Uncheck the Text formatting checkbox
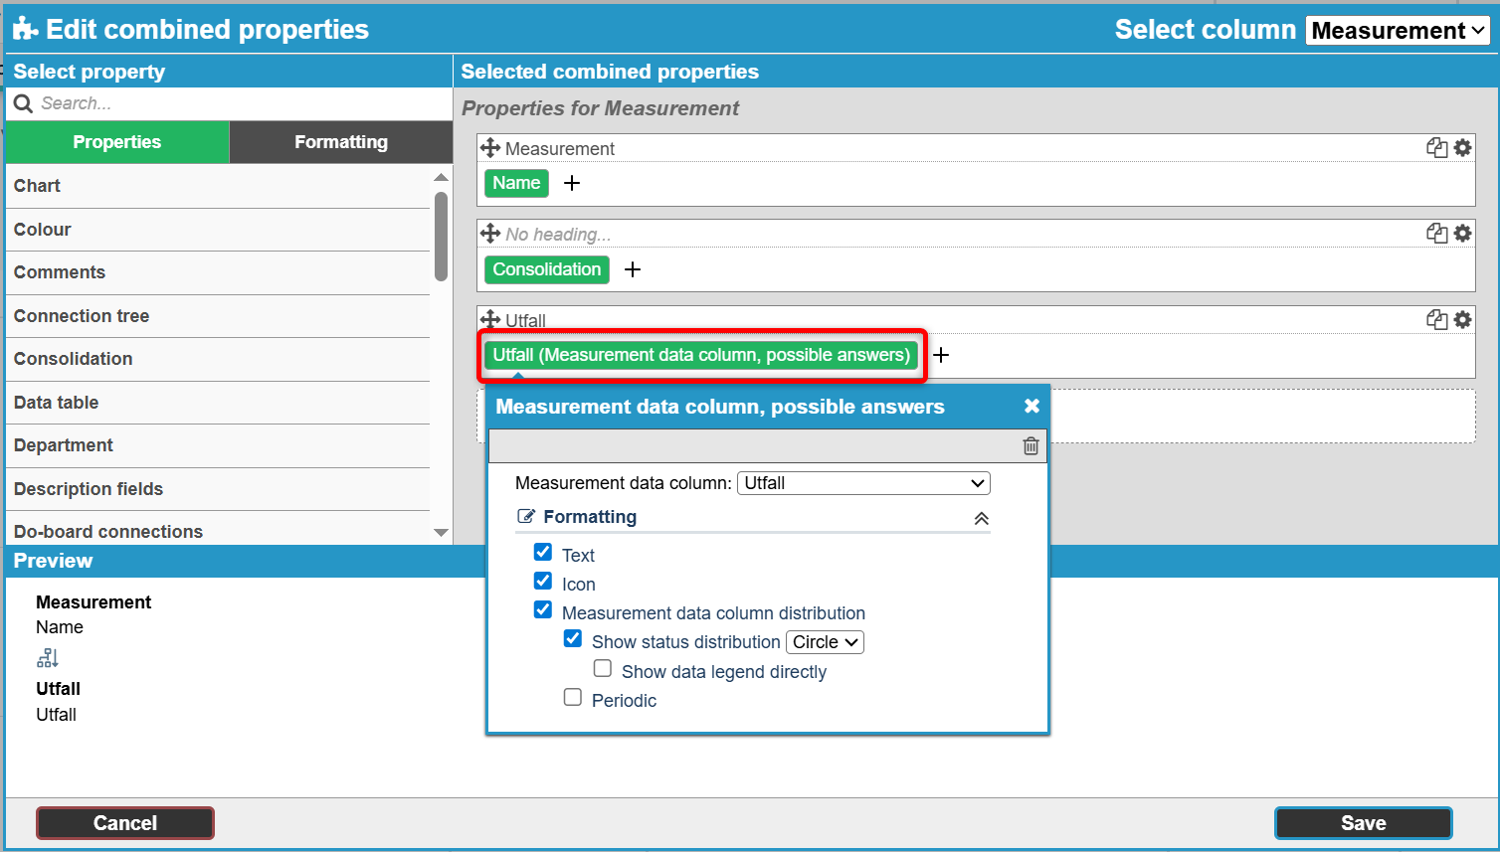The height and width of the screenshot is (852, 1500). pos(543,552)
